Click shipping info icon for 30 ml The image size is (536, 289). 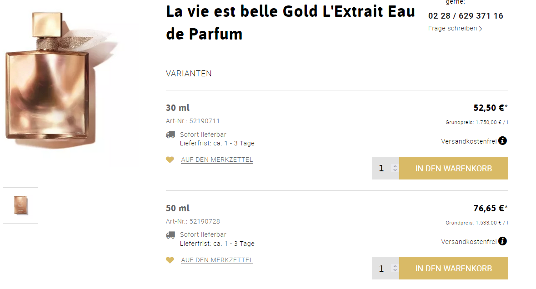click(502, 141)
